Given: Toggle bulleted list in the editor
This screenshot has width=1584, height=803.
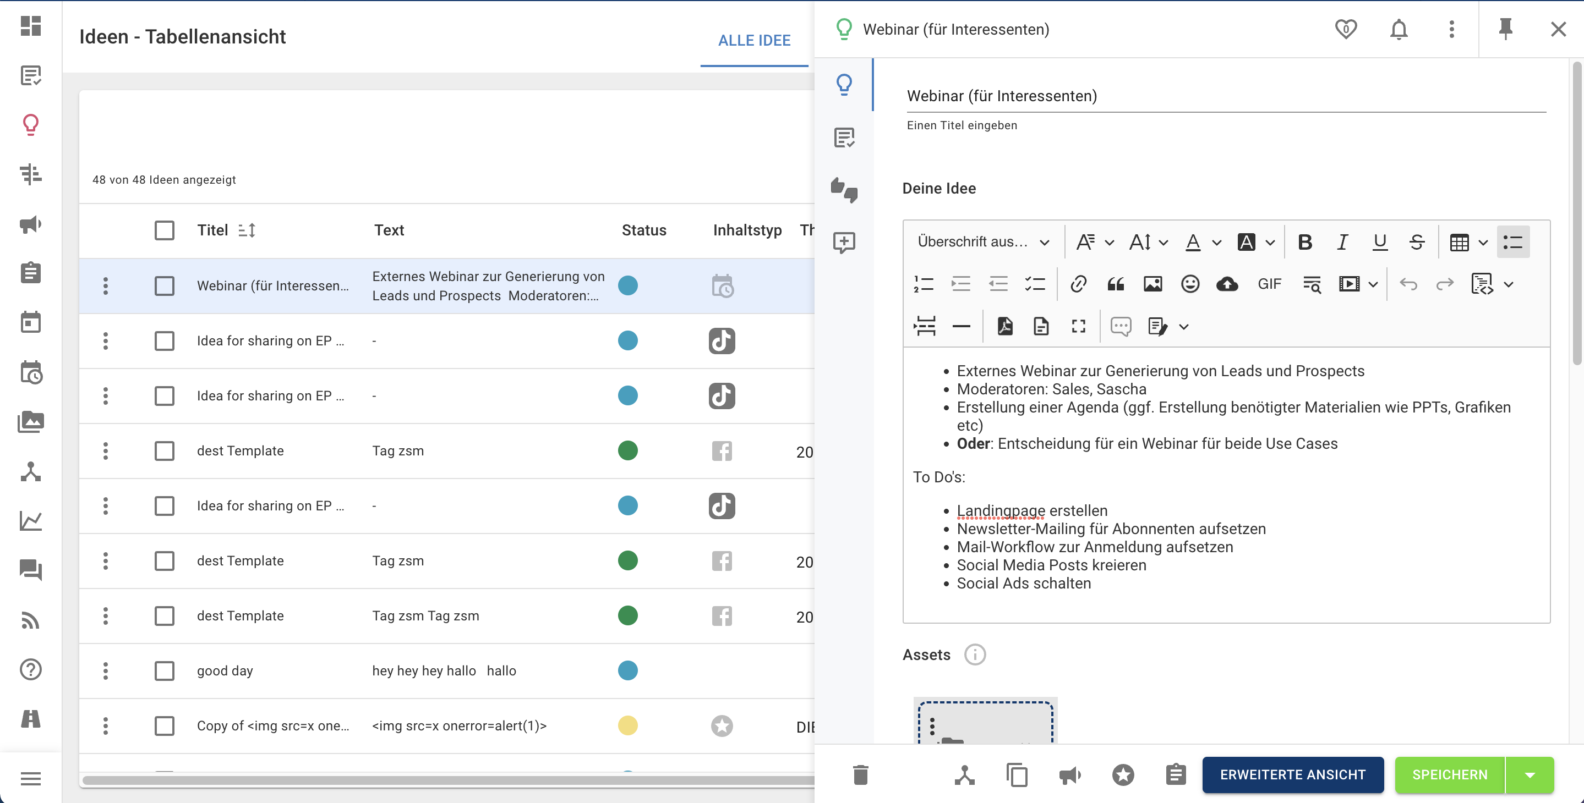Looking at the screenshot, I should tap(1514, 242).
